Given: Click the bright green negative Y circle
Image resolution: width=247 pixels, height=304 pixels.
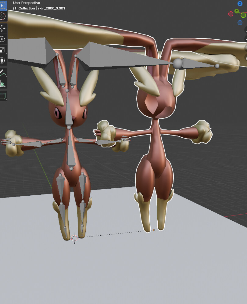Looking at the screenshot, I should coord(243,15).
